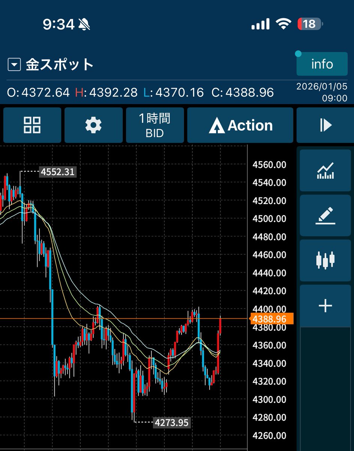Tap the close value 4388.96 in header
Viewport: 354px width, 451px height.
pos(249,92)
